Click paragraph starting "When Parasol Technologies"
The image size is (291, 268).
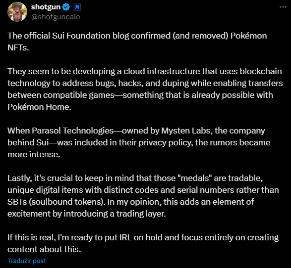[139, 142]
